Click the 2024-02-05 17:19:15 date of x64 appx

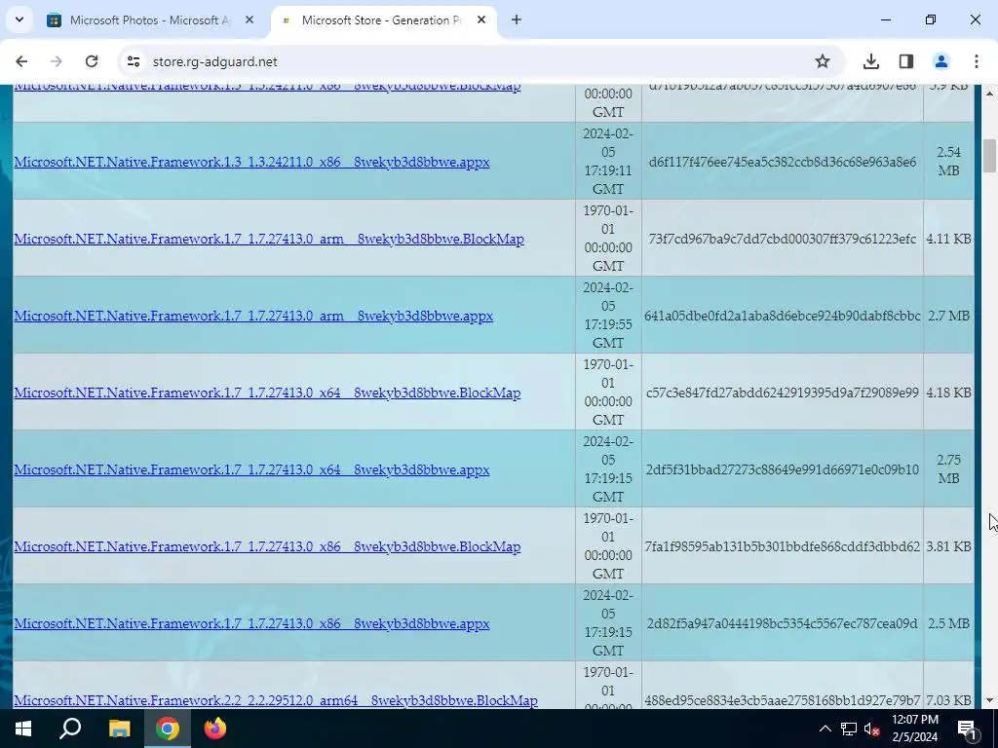point(608,468)
